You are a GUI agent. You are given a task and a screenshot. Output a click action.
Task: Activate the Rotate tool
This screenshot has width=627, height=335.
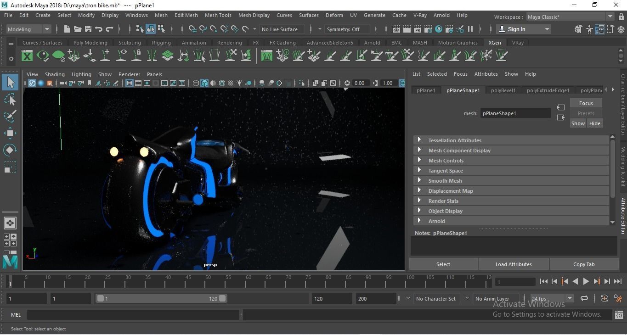click(x=10, y=150)
